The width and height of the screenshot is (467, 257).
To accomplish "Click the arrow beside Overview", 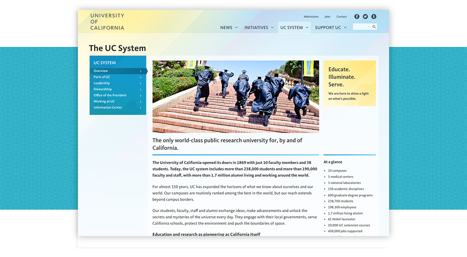I will (x=141, y=71).
